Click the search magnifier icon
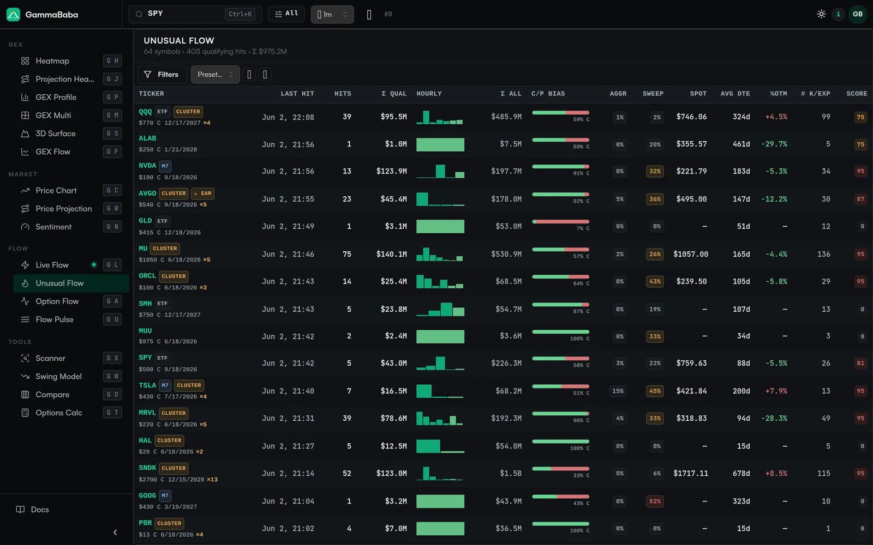The height and width of the screenshot is (545, 873). click(x=139, y=14)
